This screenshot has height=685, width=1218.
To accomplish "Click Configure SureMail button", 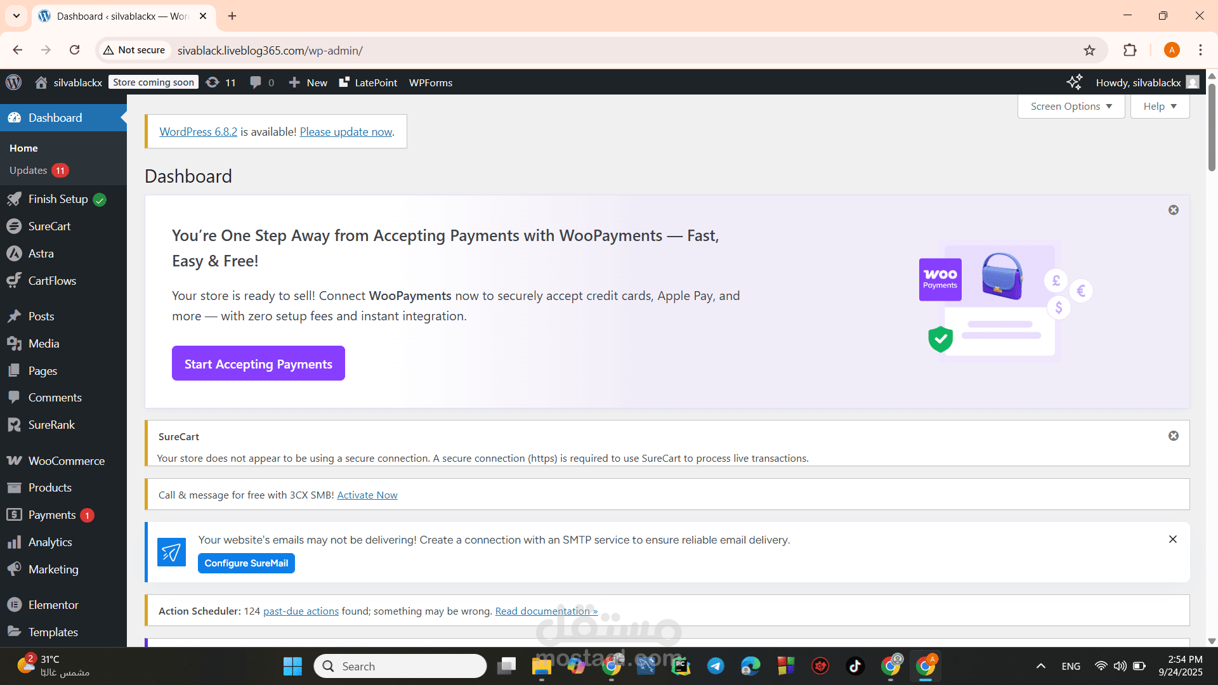I will [246, 563].
